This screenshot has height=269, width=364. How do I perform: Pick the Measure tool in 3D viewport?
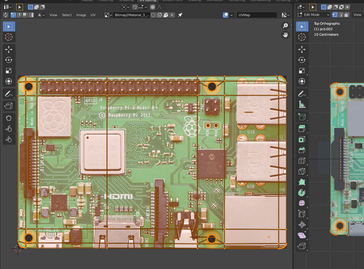(x=302, y=105)
